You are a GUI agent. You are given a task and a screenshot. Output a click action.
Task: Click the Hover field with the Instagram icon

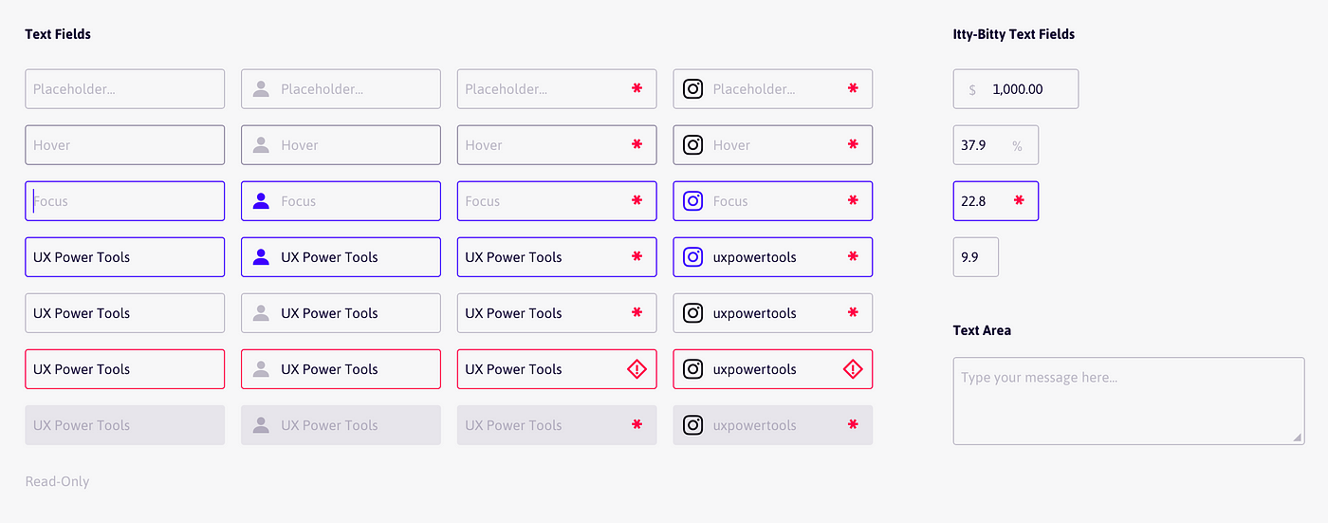point(773,145)
